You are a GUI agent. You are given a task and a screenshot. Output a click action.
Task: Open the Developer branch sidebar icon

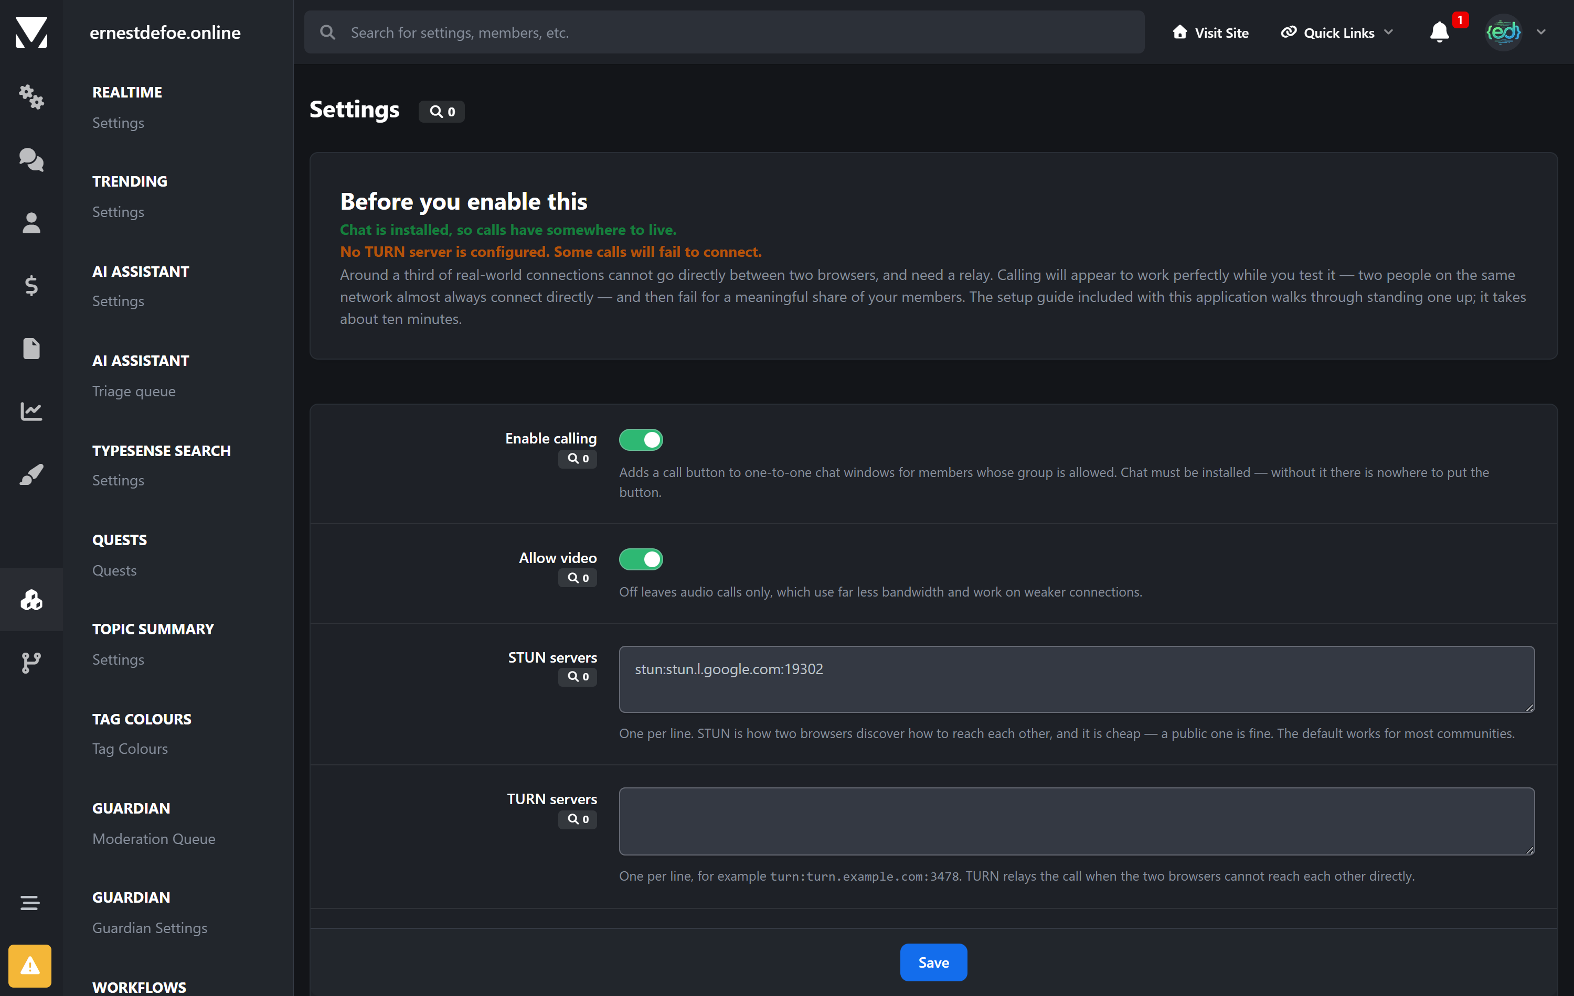(x=31, y=662)
